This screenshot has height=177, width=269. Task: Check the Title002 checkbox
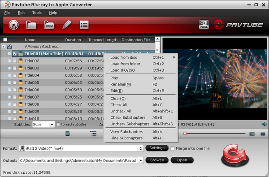[15, 61]
